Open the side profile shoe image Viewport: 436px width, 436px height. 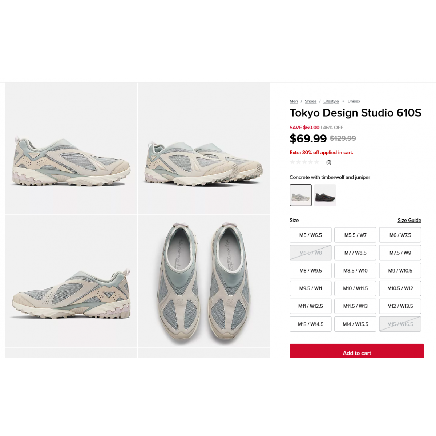(x=71, y=148)
